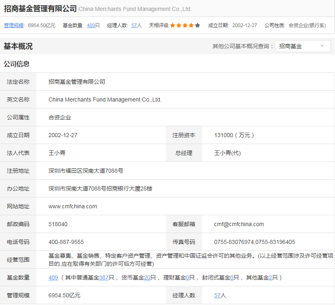Open the 387 普通基金 link
Screen dimensions: 335x305
[x=103, y=277]
